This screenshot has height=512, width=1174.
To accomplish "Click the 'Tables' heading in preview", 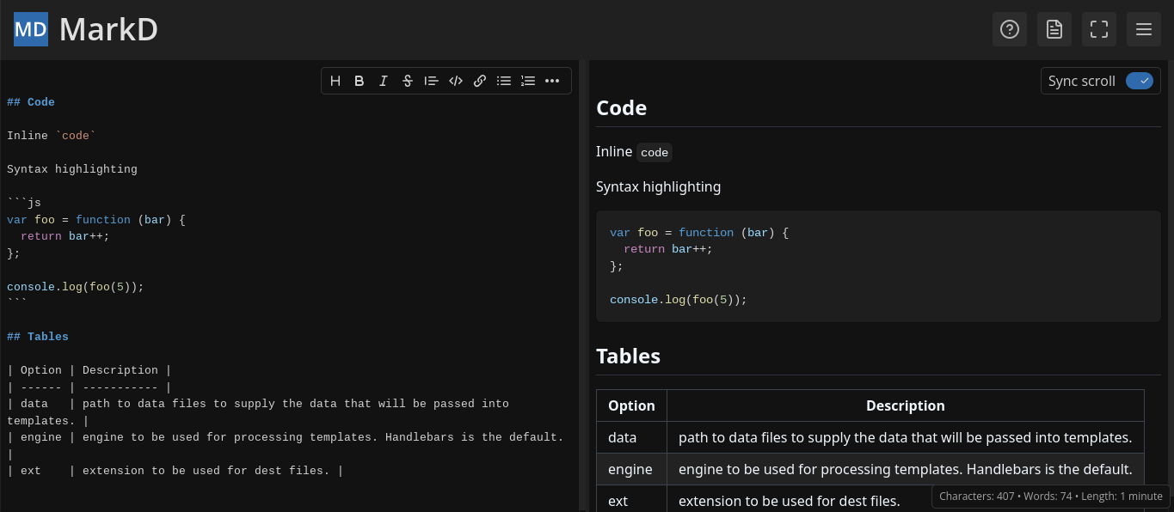I will (628, 357).
